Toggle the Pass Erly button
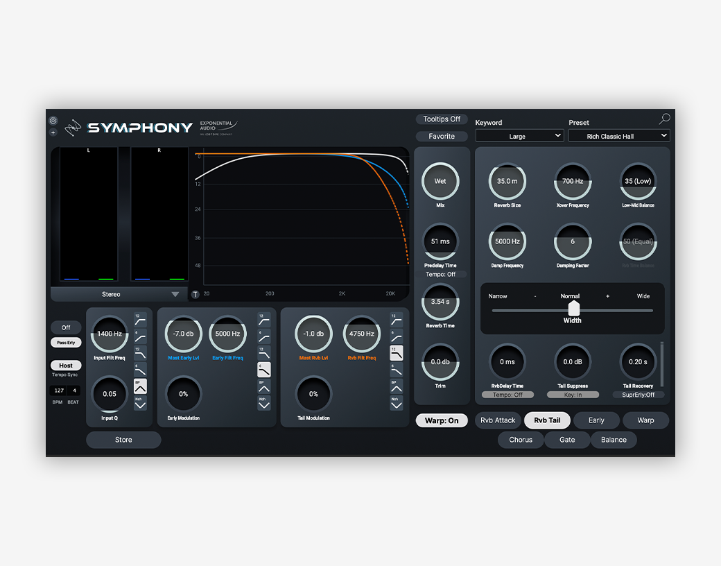The image size is (721, 566). pos(66,343)
